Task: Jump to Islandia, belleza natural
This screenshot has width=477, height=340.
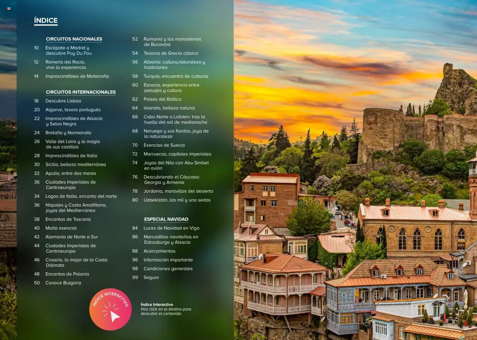Action: [169, 108]
